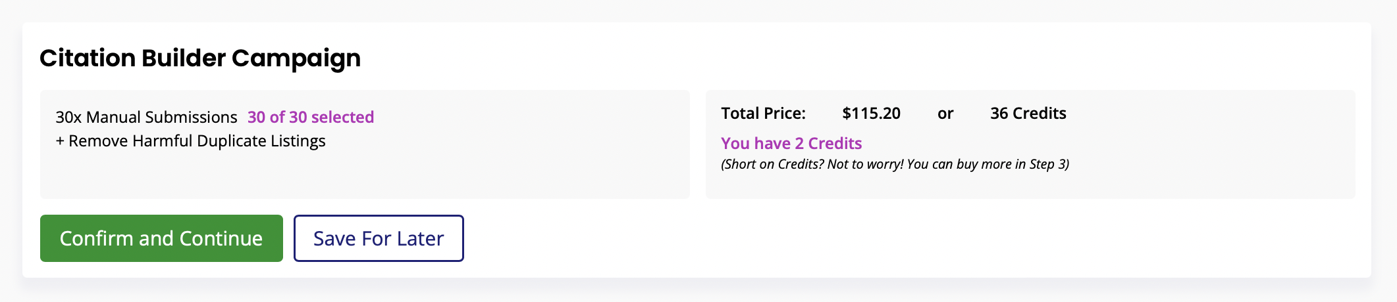This screenshot has width=1397, height=302.
Task: Click "Not to worry!" in credits note
Action: pyautogui.click(x=864, y=164)
